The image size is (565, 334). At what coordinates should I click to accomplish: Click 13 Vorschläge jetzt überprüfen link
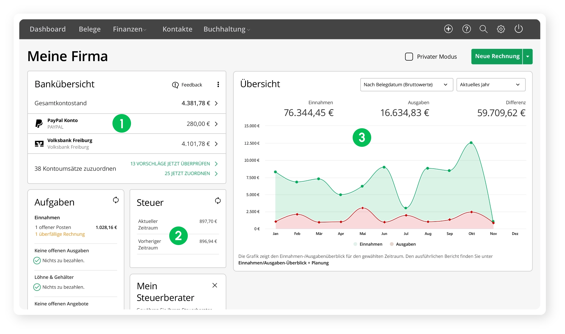(170, 164)
